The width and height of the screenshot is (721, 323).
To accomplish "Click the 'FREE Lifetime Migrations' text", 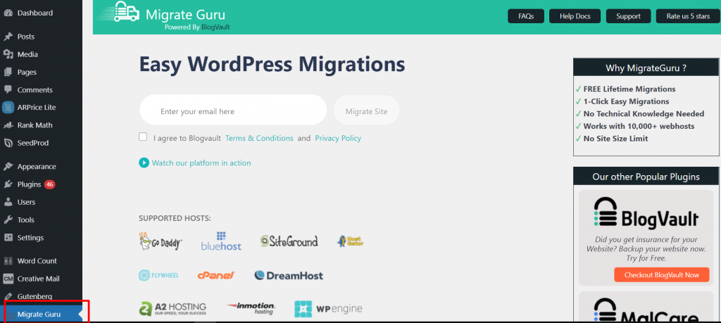I will 629,89.
